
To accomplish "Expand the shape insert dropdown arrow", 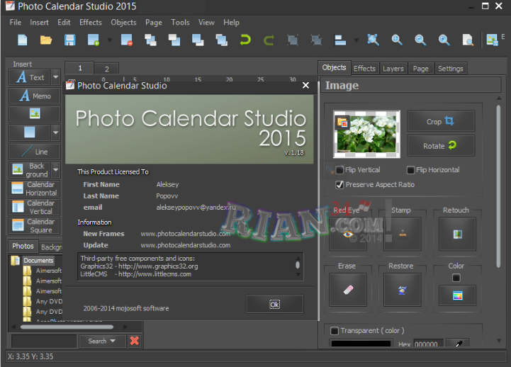I will click(56, 132).
